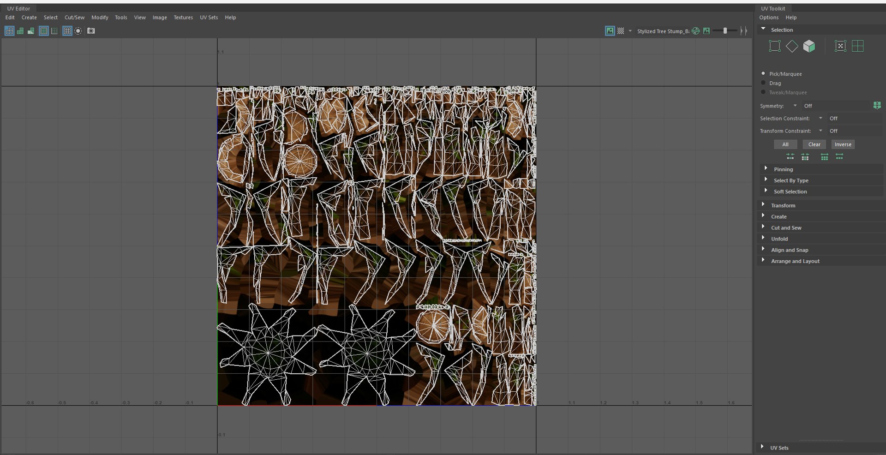
Task: Click the grow selection along loop icon
Action: (839, 157)
